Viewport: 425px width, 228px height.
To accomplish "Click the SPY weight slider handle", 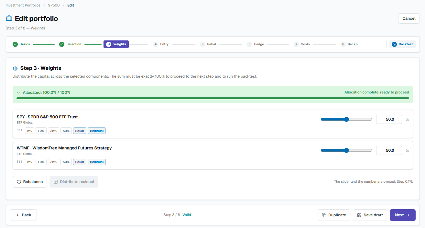I will coord(346,119).
